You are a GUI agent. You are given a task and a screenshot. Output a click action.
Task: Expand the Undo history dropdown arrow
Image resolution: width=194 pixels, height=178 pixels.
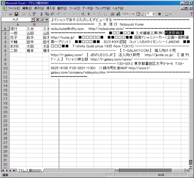pos(70,14)
